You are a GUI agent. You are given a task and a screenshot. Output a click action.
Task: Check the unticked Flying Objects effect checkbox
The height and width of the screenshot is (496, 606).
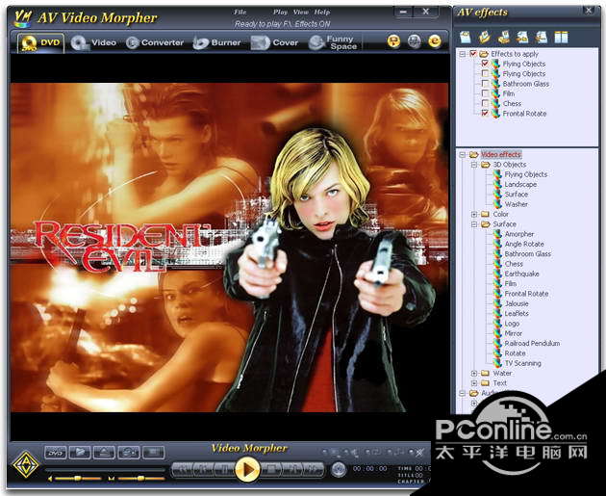485,73
